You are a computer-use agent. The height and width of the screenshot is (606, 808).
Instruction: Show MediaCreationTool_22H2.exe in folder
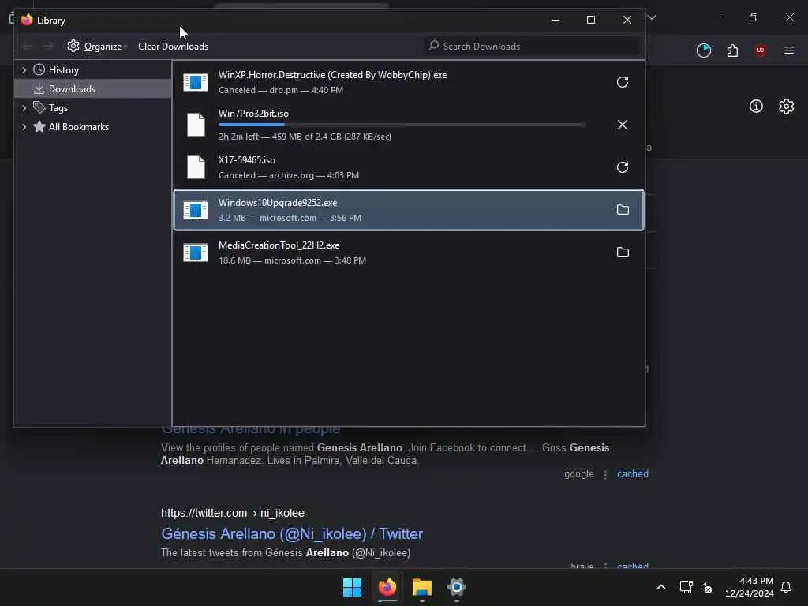tap(623, 252)
